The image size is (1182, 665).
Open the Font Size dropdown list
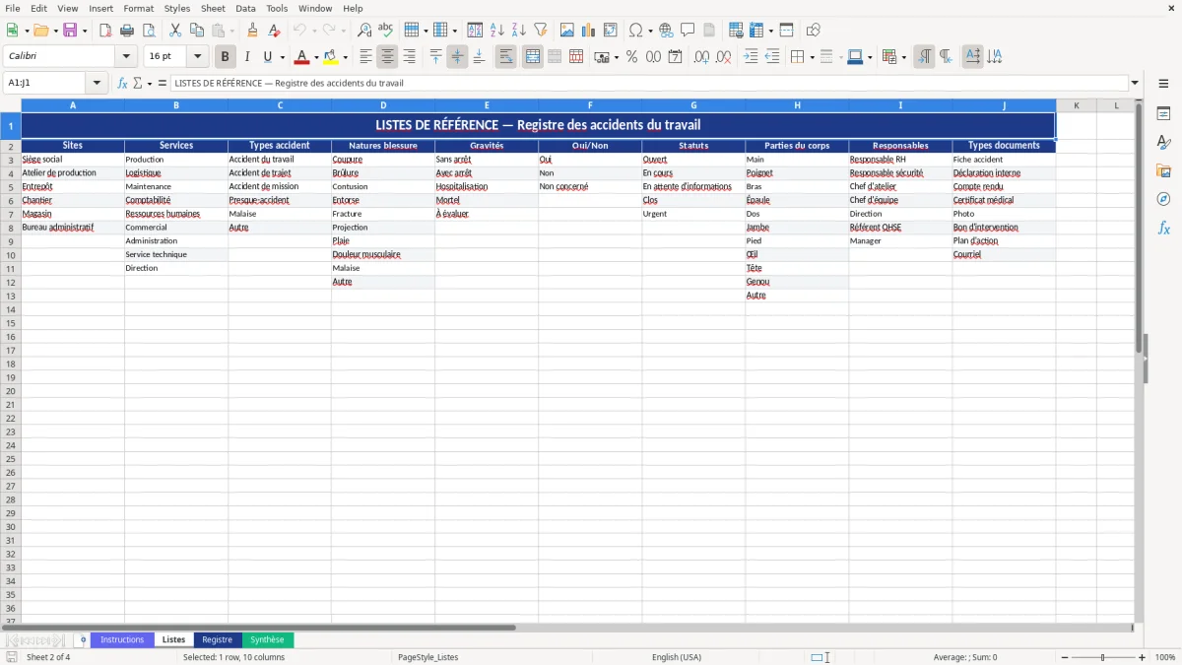coord(198,57)
